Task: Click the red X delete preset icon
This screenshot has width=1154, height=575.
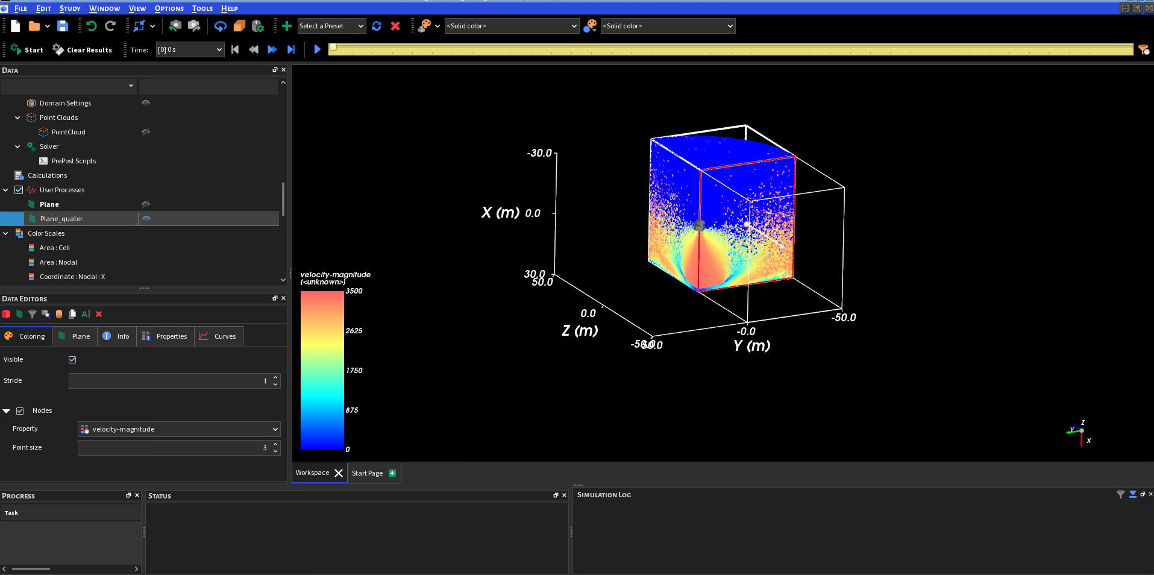Action: point(395,26)
